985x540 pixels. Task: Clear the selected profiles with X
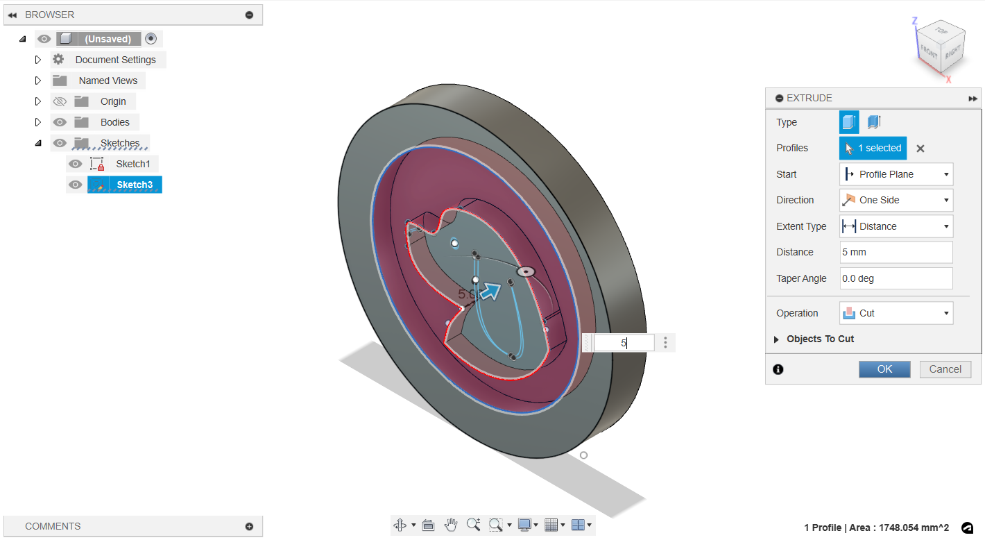click(x=920, y=148)
